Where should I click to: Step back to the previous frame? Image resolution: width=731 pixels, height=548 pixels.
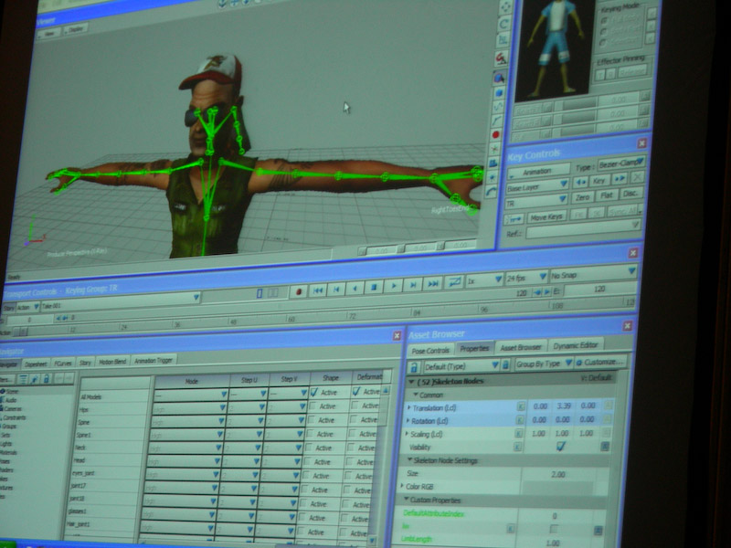[336, 290]
